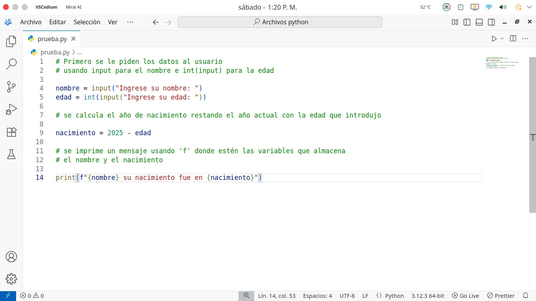
Task: Select the 3.12.3 64-bit interpreter
Action: pos(428,296)
